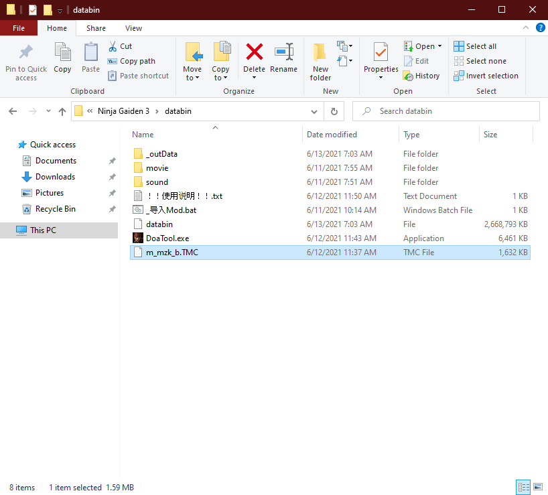
Task: Open the Easy access dropdown
Action: (344, 61)
